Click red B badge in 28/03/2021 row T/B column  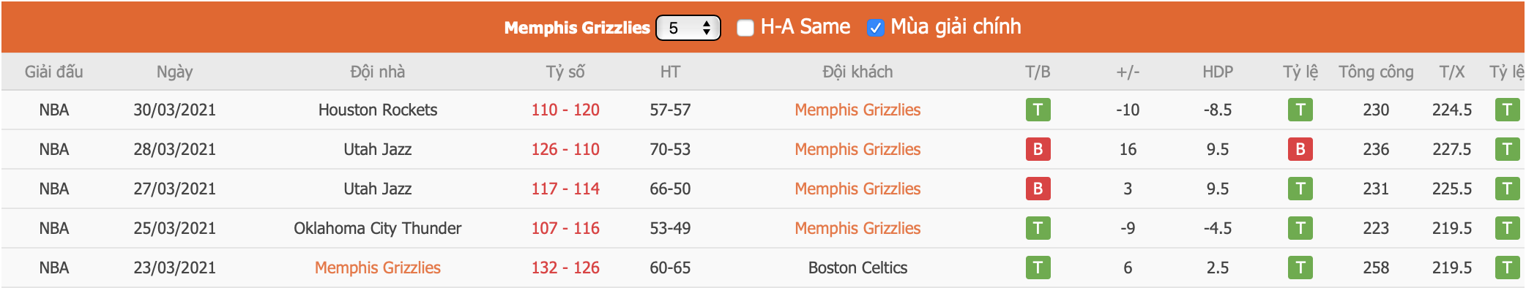click(1038, 149)
